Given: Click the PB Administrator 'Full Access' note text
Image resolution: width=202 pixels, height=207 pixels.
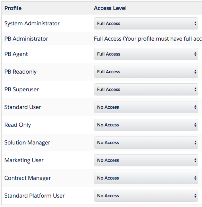Looking at the screenshot, I should [x=148, y=39].
